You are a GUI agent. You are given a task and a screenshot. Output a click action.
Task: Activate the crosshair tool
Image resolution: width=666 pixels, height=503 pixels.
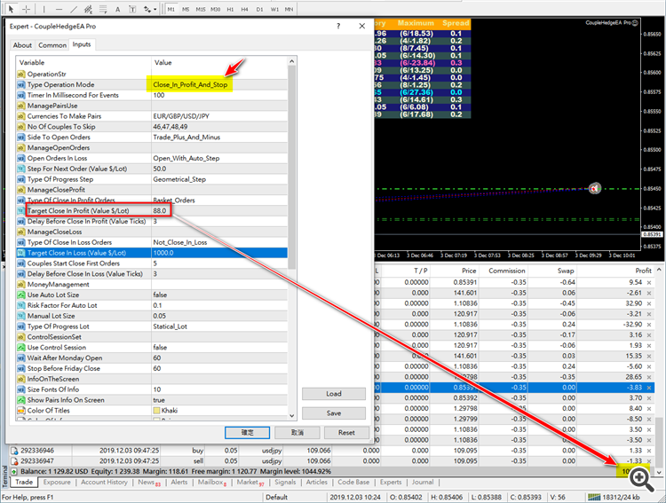click(x=27, y=9)
